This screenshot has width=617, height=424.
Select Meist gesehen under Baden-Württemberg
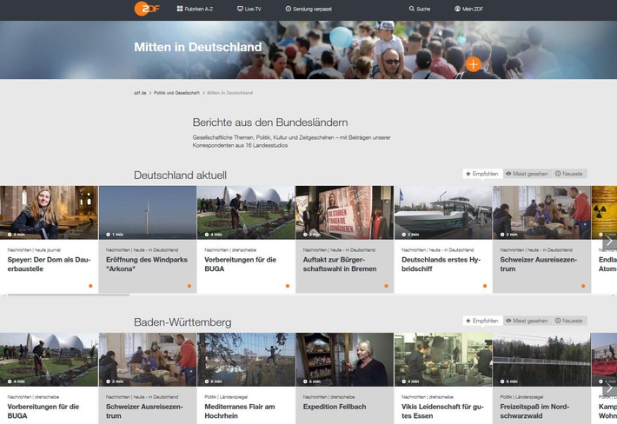click(x=527, y=321)
